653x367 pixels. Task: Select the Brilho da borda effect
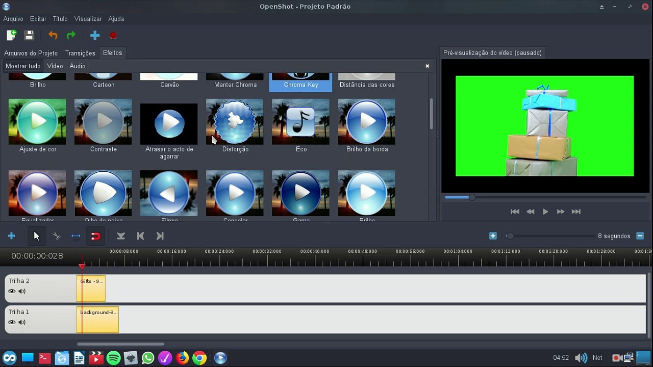(367, 126)
